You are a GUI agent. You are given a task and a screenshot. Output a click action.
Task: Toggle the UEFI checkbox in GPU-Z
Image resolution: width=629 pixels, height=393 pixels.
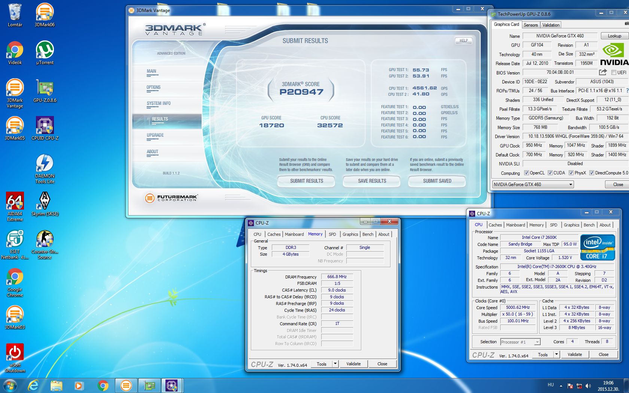click(x=614, y=73)
